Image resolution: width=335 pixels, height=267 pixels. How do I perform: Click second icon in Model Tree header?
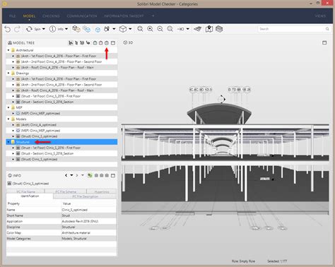[x=76, y=43]
